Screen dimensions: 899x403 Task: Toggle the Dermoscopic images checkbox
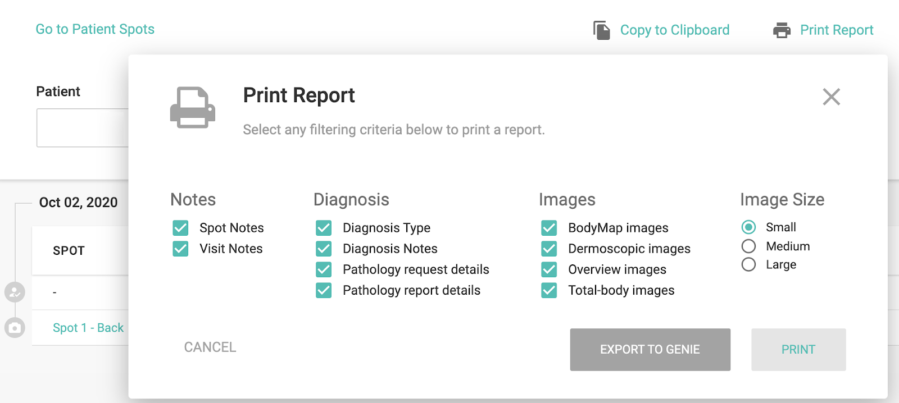549,249
